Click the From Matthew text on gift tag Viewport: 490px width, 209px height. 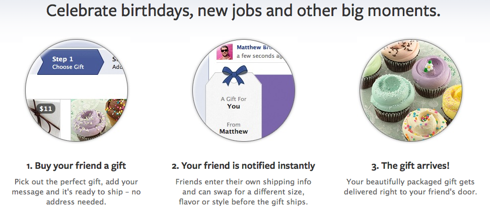pyautogui.click(x=234, y=128)
